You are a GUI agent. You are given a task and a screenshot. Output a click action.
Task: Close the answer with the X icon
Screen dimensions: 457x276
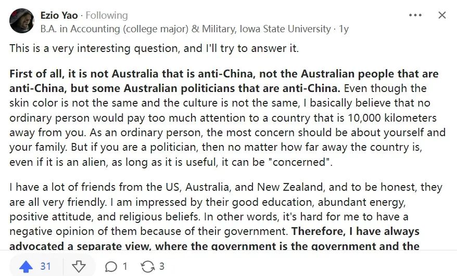pyautogui.click(x=442, y=15)
